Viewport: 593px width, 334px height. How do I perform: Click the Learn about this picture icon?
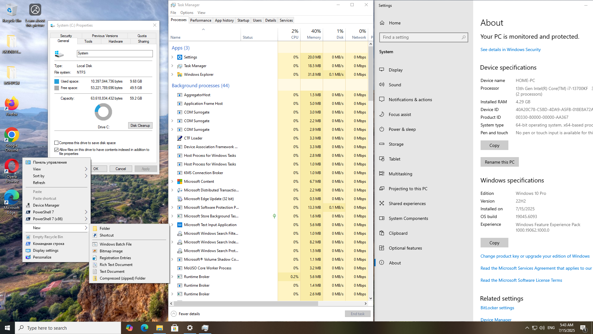tap(35, 15)
